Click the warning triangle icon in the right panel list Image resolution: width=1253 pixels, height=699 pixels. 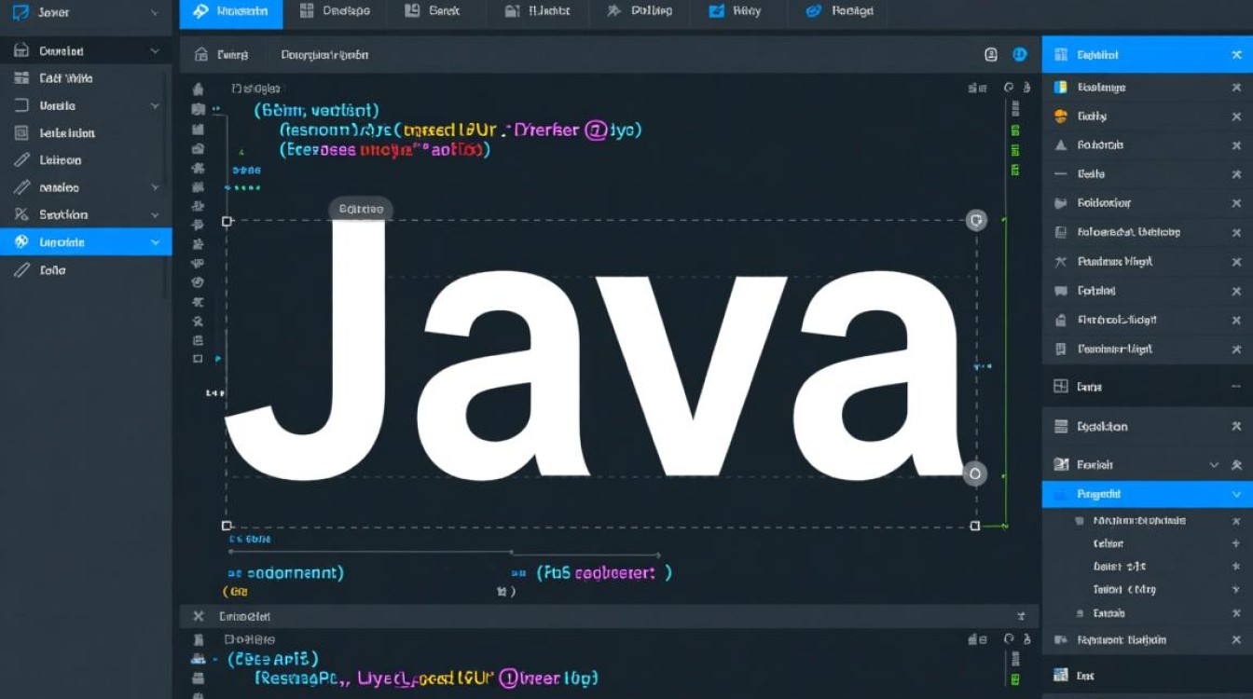[1061, 144]
